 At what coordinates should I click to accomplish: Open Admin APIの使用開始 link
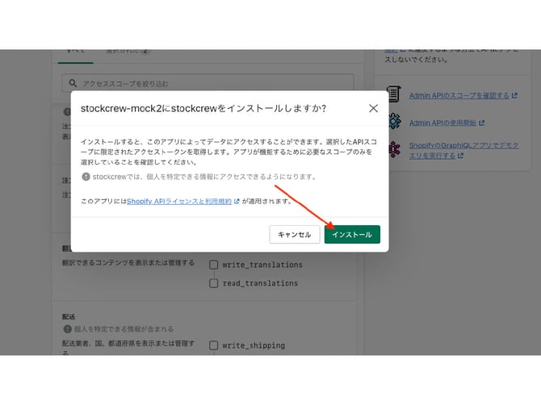(442, 123)
